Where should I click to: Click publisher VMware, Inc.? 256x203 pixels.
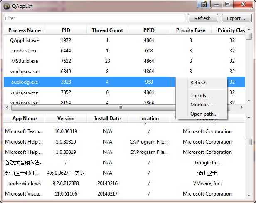coord(207,183)
